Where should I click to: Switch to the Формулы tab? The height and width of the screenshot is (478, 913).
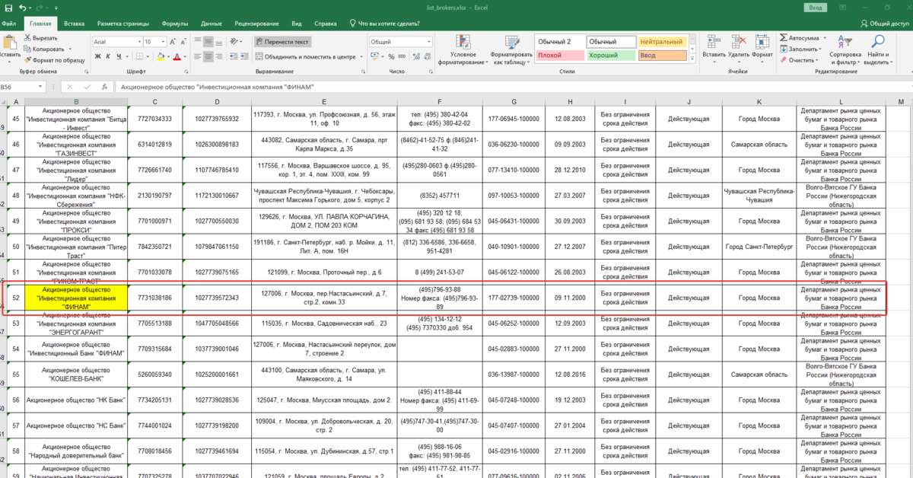(x=175, y=24)
